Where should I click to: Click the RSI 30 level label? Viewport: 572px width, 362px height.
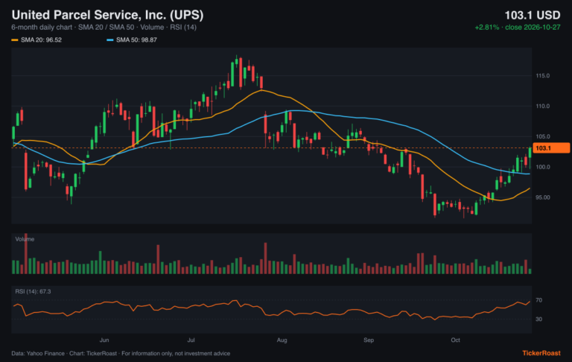[538, 319]
